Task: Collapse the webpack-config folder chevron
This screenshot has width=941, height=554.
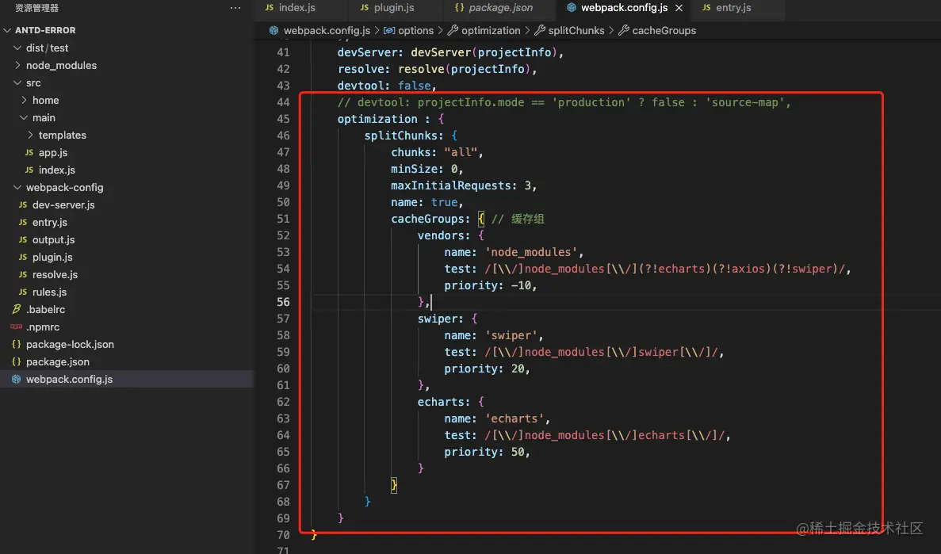Action: click(17, 187)
